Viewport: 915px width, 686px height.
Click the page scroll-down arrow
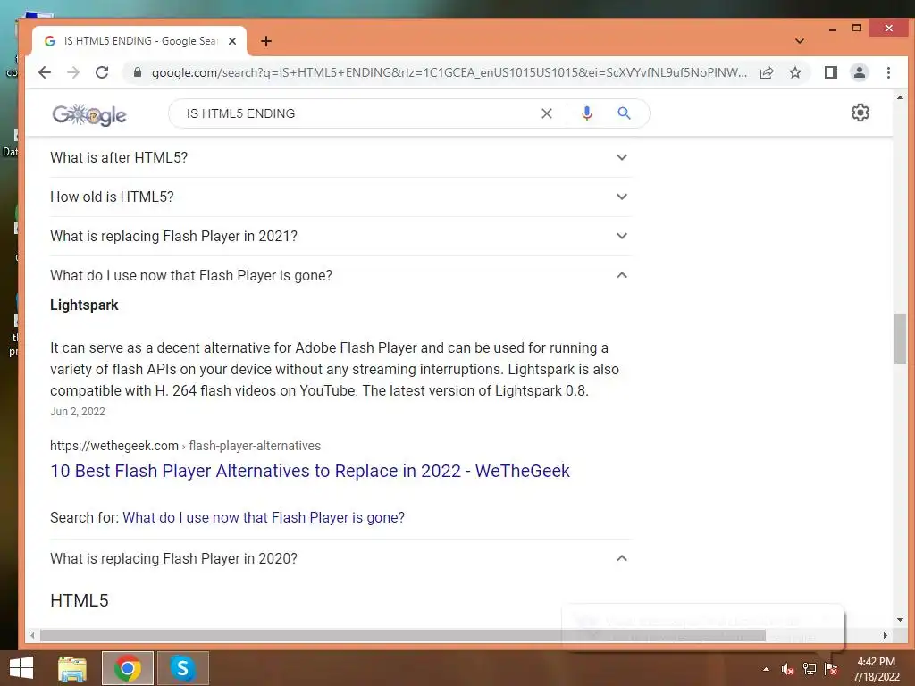[899, 620]
